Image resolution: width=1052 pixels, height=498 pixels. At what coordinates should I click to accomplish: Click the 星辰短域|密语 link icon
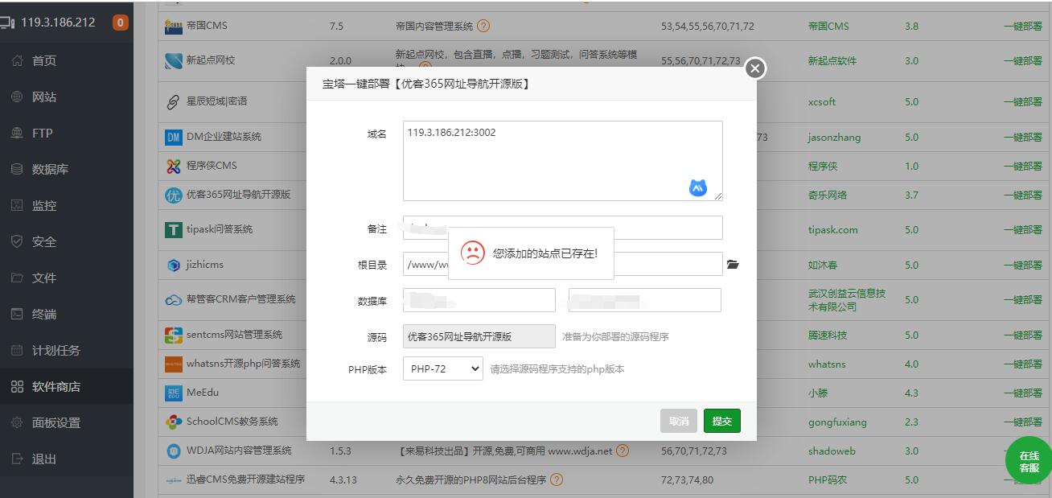click(173, 102)
